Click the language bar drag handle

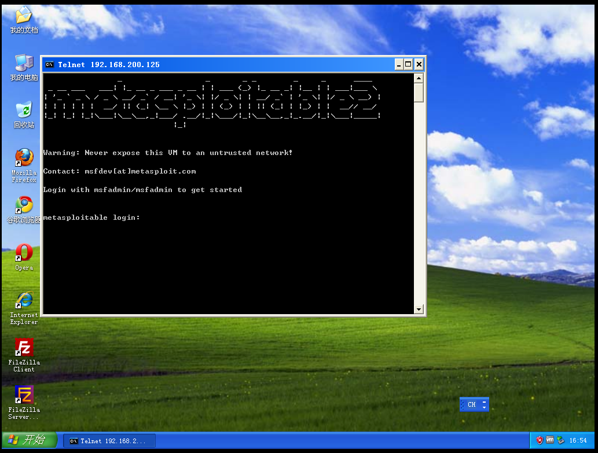coord(463,404)
